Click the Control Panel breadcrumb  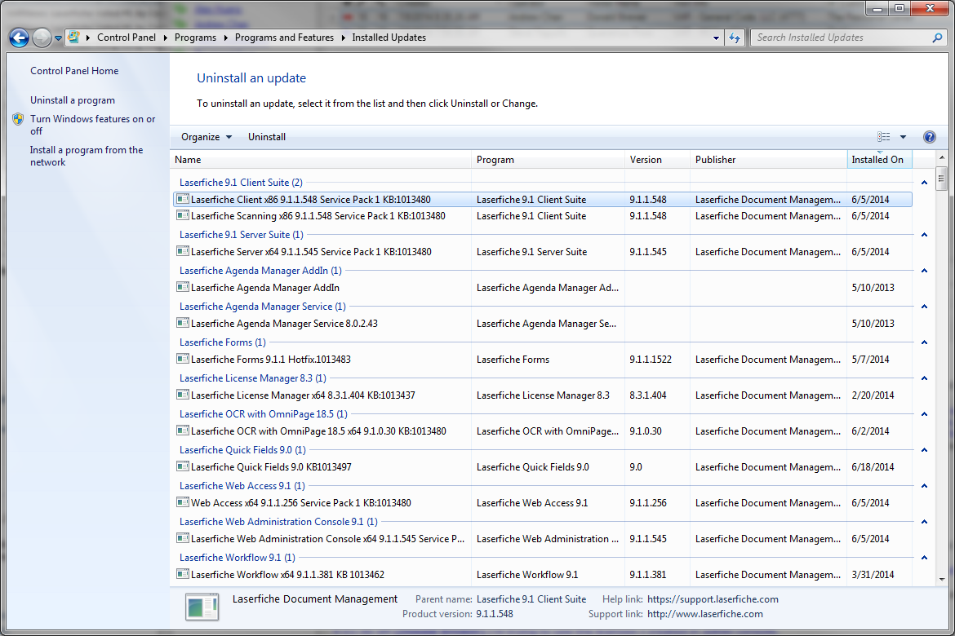pyautogui.click(x=127, y=38)
